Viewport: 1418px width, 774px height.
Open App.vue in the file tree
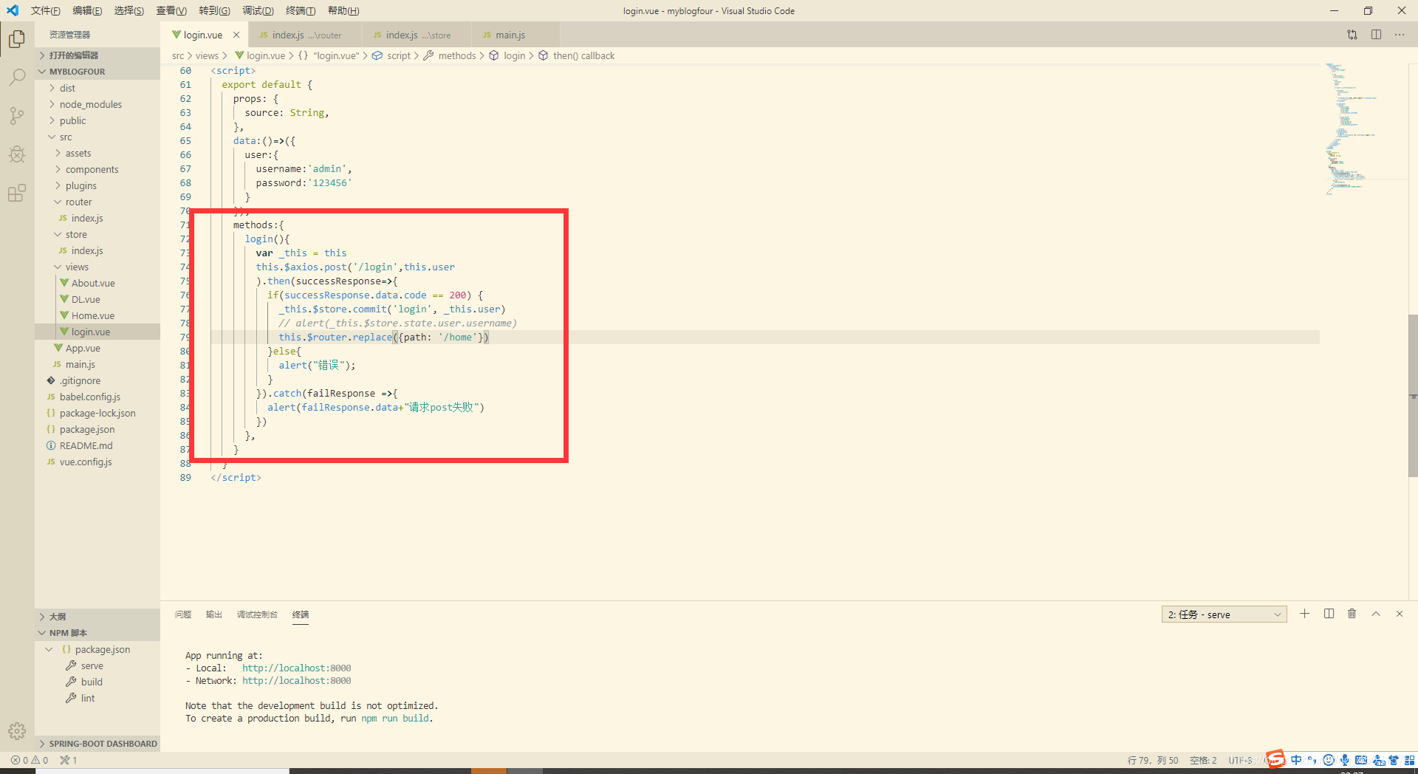[x=83, y=348]
